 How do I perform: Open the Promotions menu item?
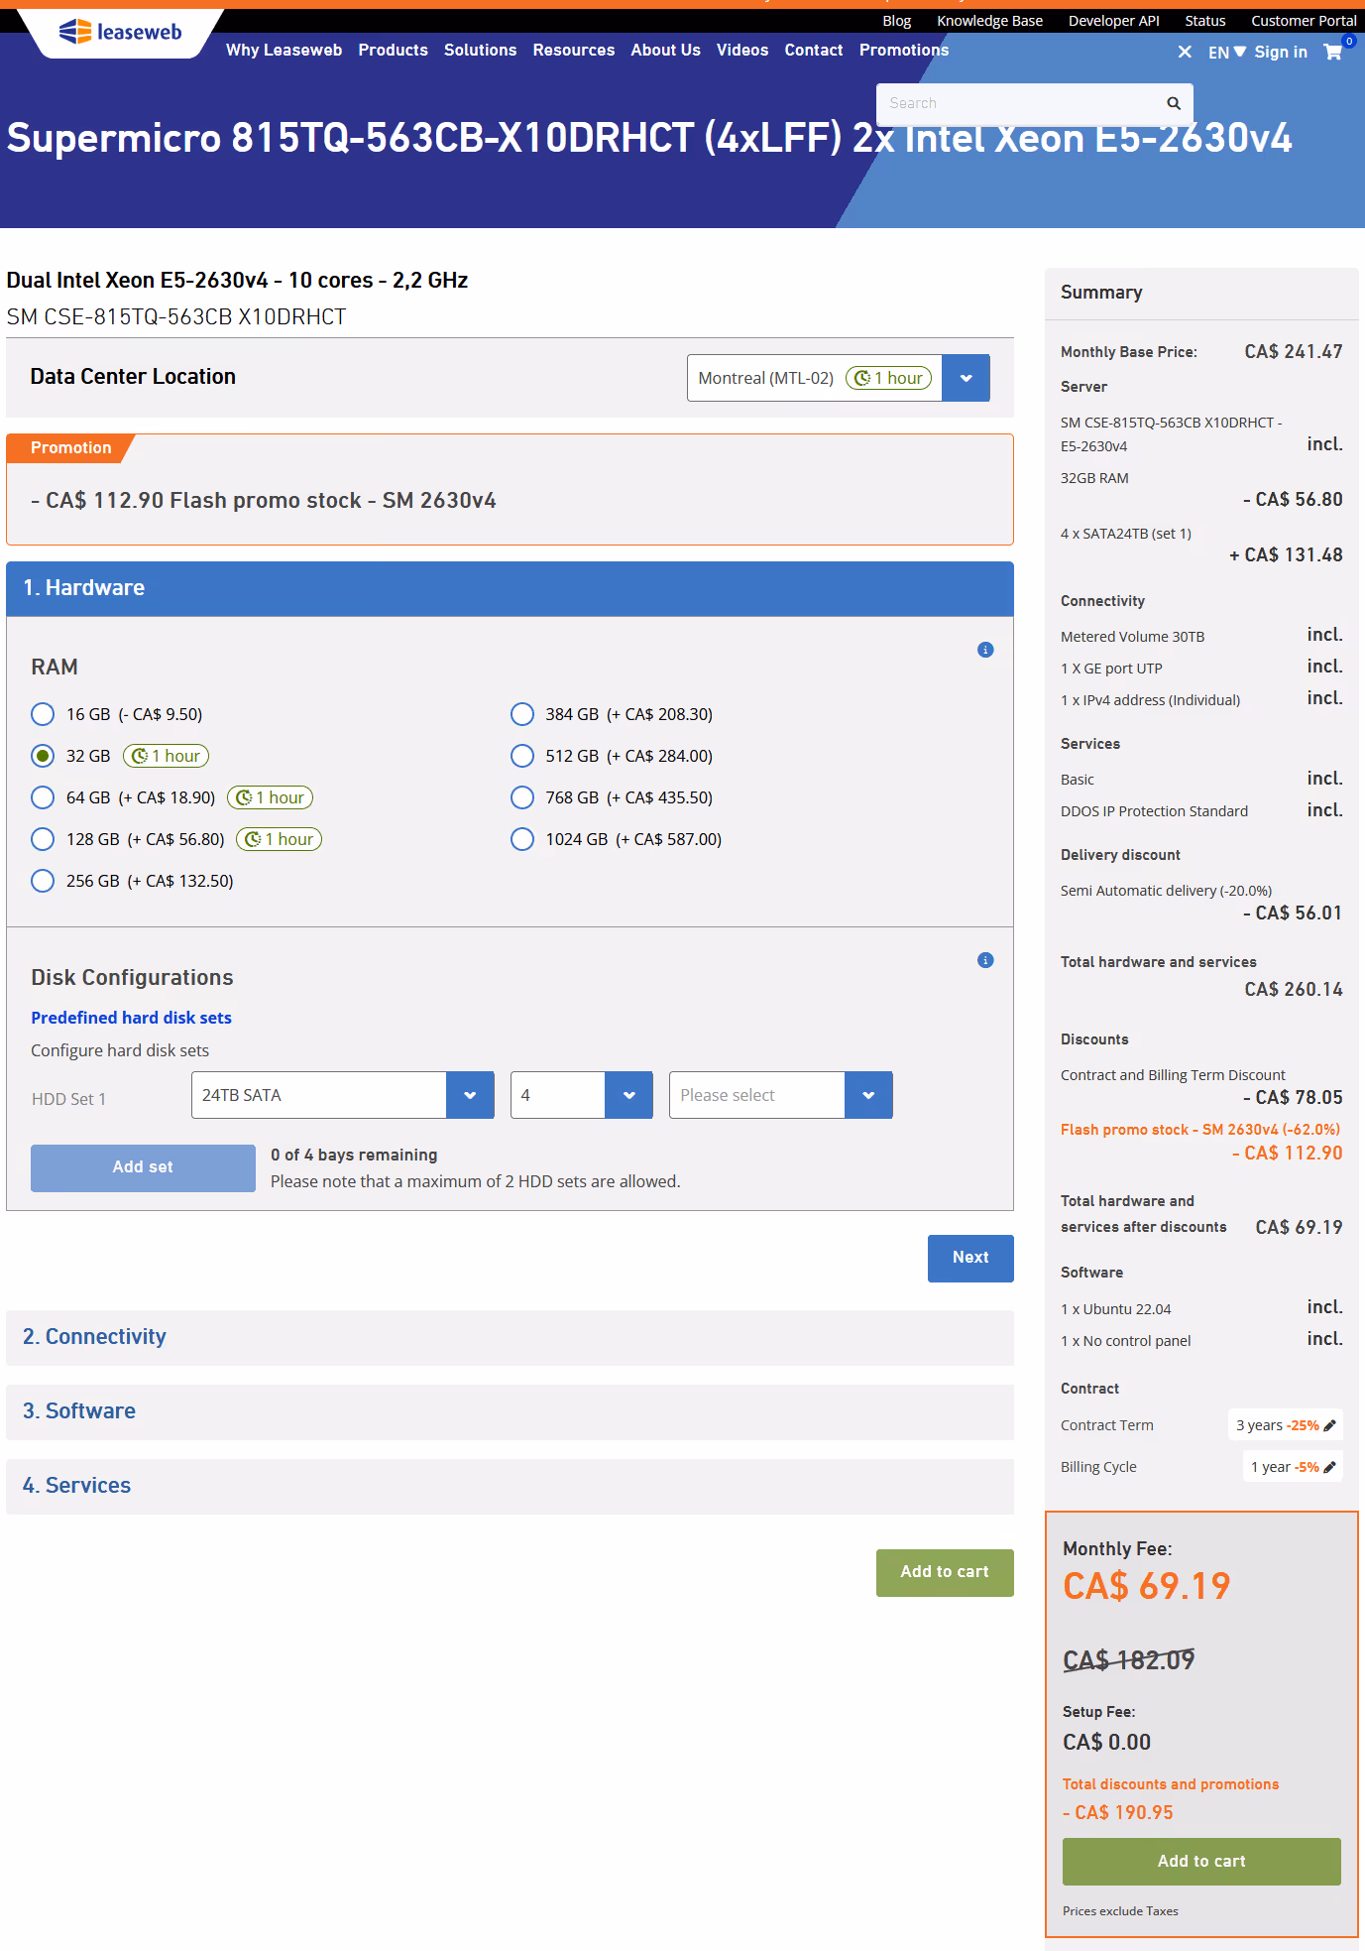click(x=904, y=50)
